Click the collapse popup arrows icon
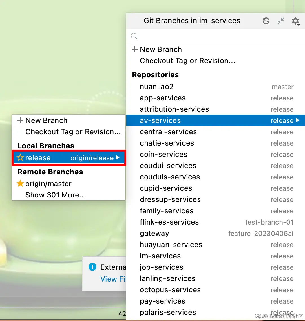Screen dimensions: 305x321 pyautogui.click(x=281, y=21)
